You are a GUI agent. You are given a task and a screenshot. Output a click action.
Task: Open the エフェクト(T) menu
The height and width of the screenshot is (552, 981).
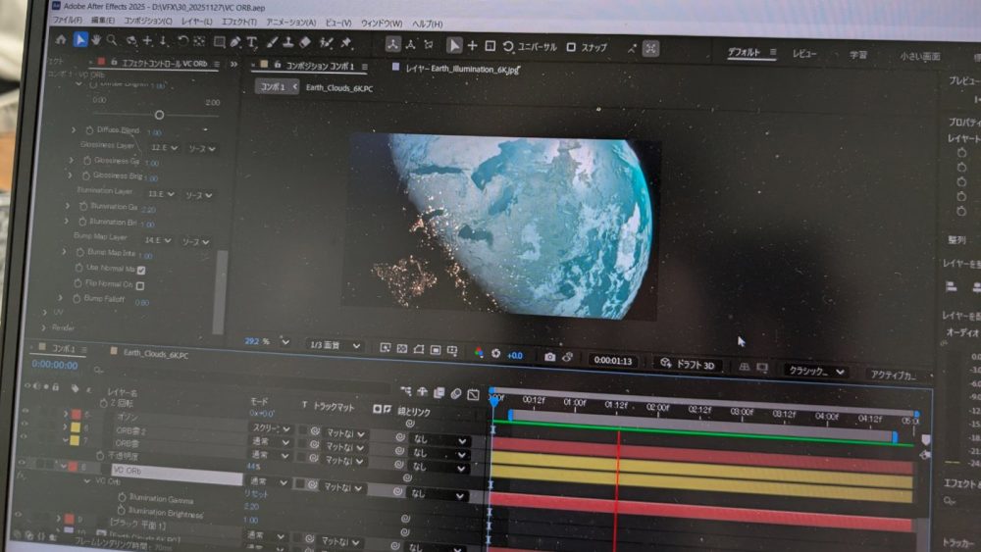pyautogui.click(x=239, y=22)
